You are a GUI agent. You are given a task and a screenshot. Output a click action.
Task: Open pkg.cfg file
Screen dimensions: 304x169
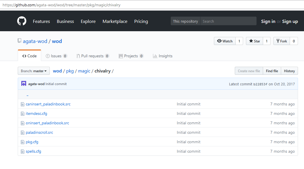pos(32,142)
